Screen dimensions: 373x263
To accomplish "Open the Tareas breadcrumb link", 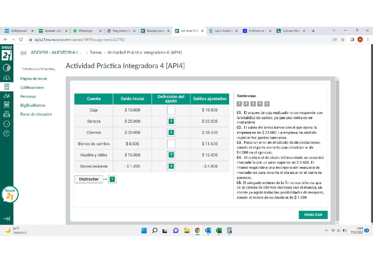I will (x=96, y=52).
